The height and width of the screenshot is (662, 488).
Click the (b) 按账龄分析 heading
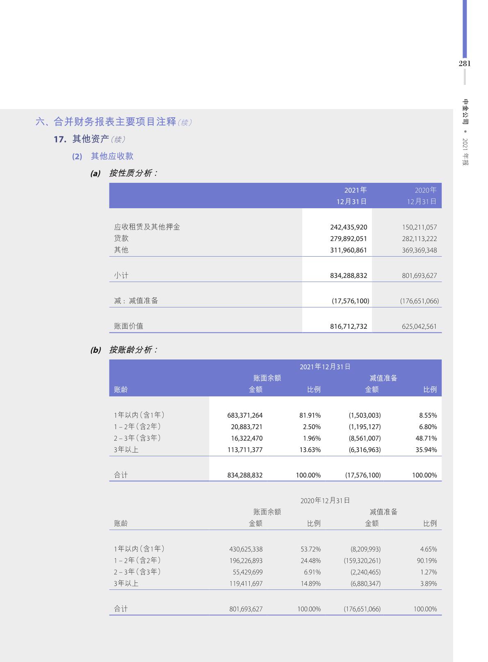pyautogui.click(x=124, y=350)
